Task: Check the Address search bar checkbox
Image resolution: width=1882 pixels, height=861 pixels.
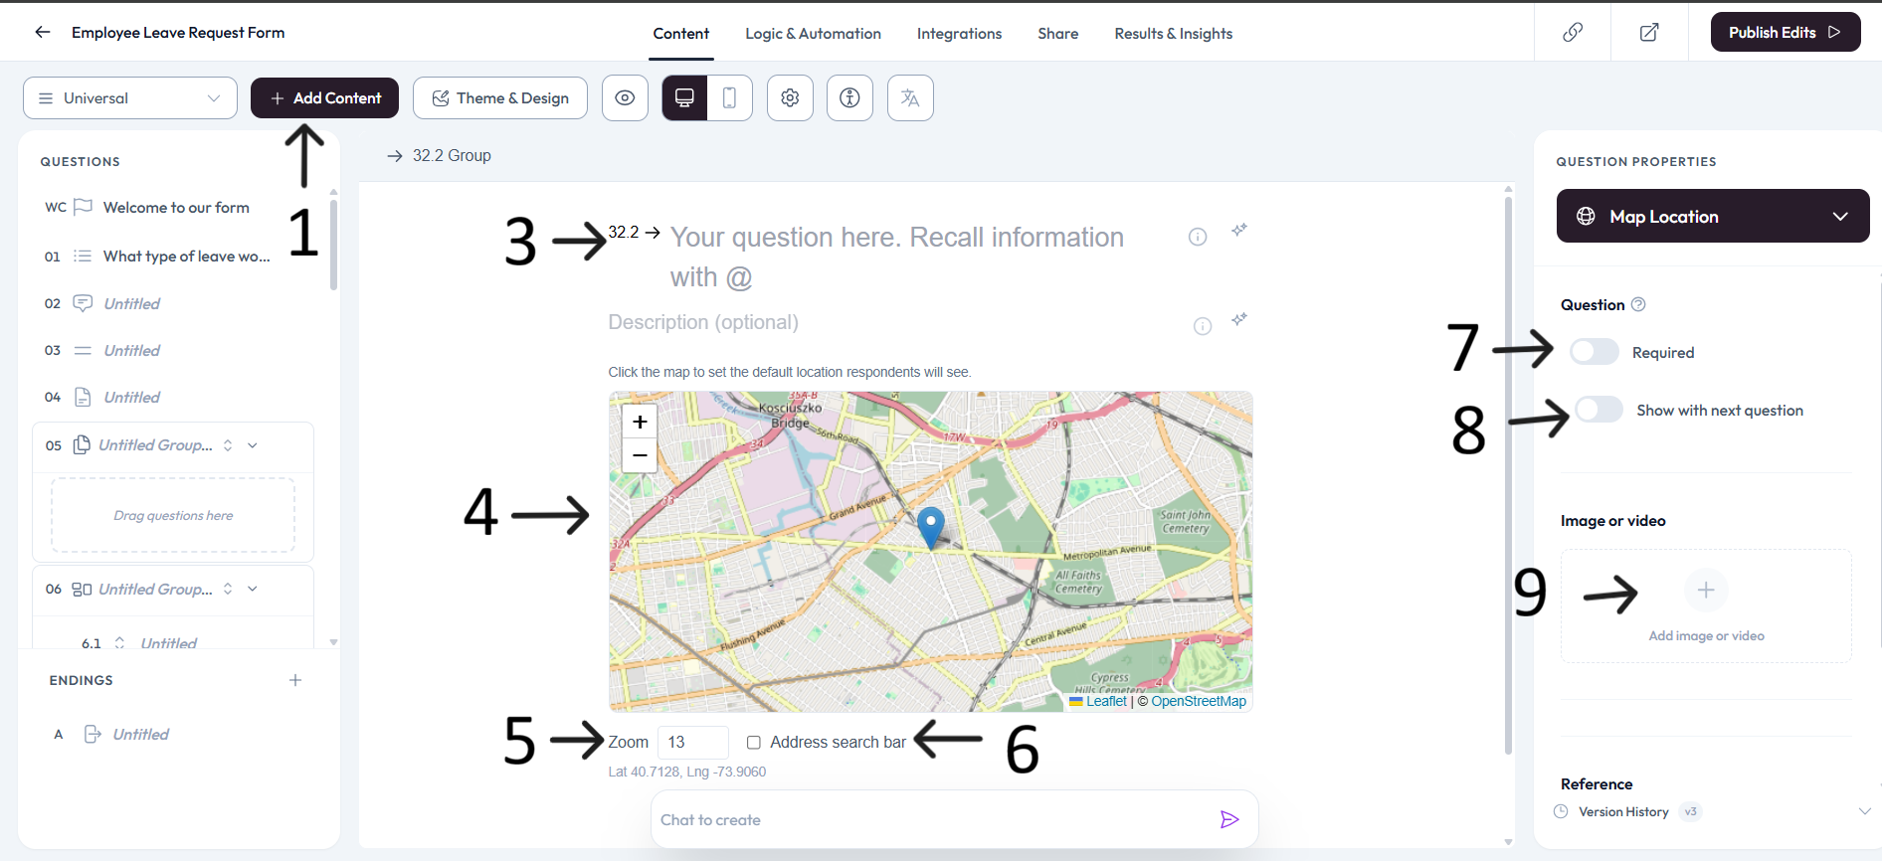Action: (x=754, y=743)
